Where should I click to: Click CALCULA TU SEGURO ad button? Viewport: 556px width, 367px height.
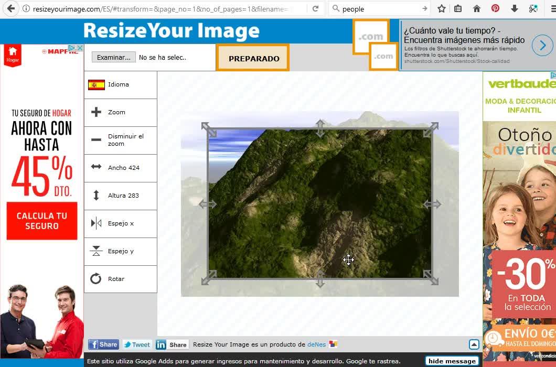42,221
